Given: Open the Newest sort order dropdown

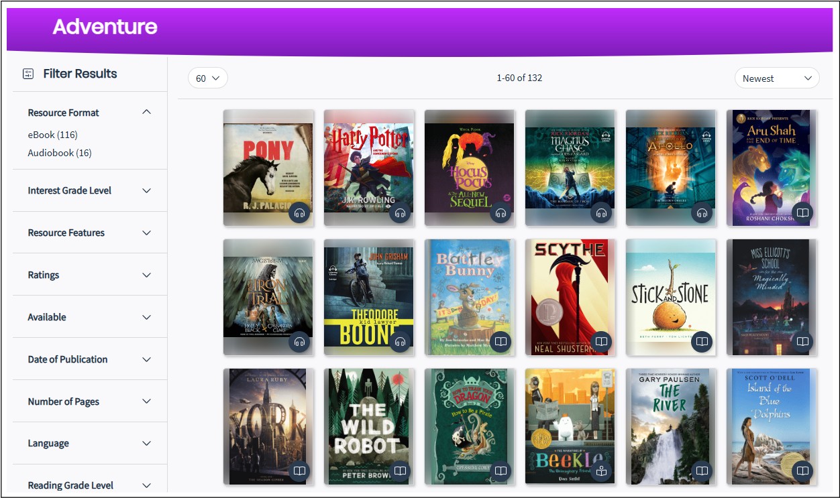Looking at the screenshot, I should (777, 78).
